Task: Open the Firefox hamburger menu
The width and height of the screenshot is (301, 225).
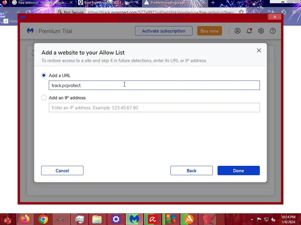Action: pyautogui.click(x=294, y=12)
